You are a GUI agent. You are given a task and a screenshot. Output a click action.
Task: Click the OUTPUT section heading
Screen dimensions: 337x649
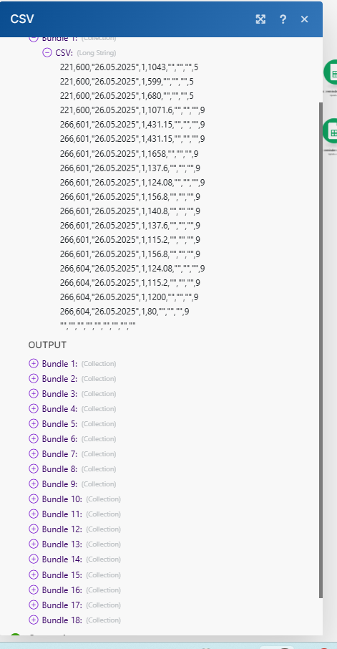(47, 345)
